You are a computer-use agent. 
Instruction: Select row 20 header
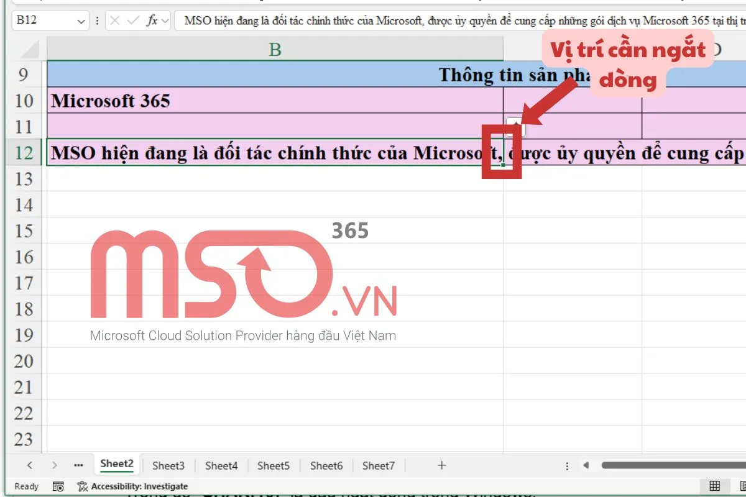pyautogui.click(x=24, y=361)
